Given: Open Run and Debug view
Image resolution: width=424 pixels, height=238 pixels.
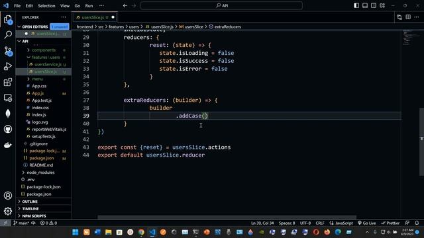Looking at the screenshot, I should coord(8,66).
